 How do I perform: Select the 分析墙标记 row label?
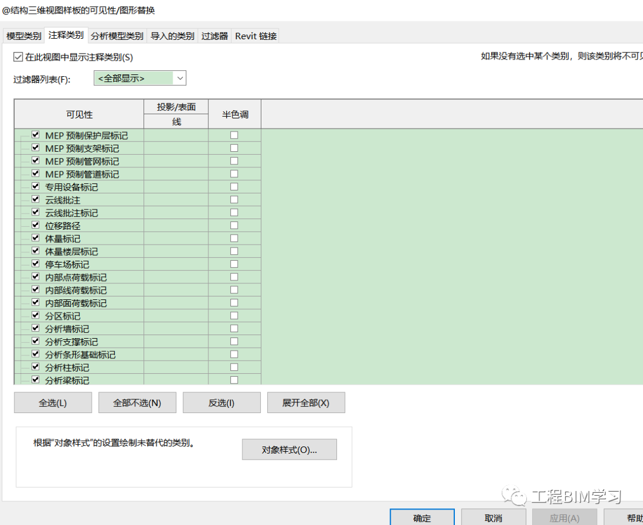coord(67,329)
